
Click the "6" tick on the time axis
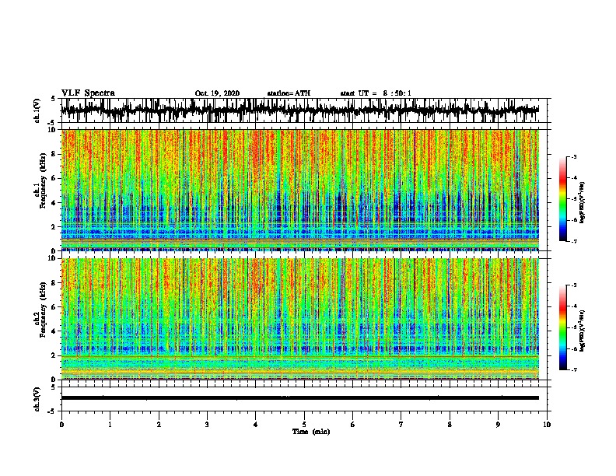pyautogui.click(x=353, y=425)
